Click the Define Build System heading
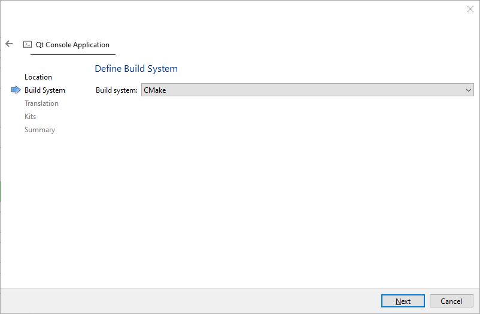Image resolution: width=480 pixels, height=314 pixels. [x=136, y=69]
